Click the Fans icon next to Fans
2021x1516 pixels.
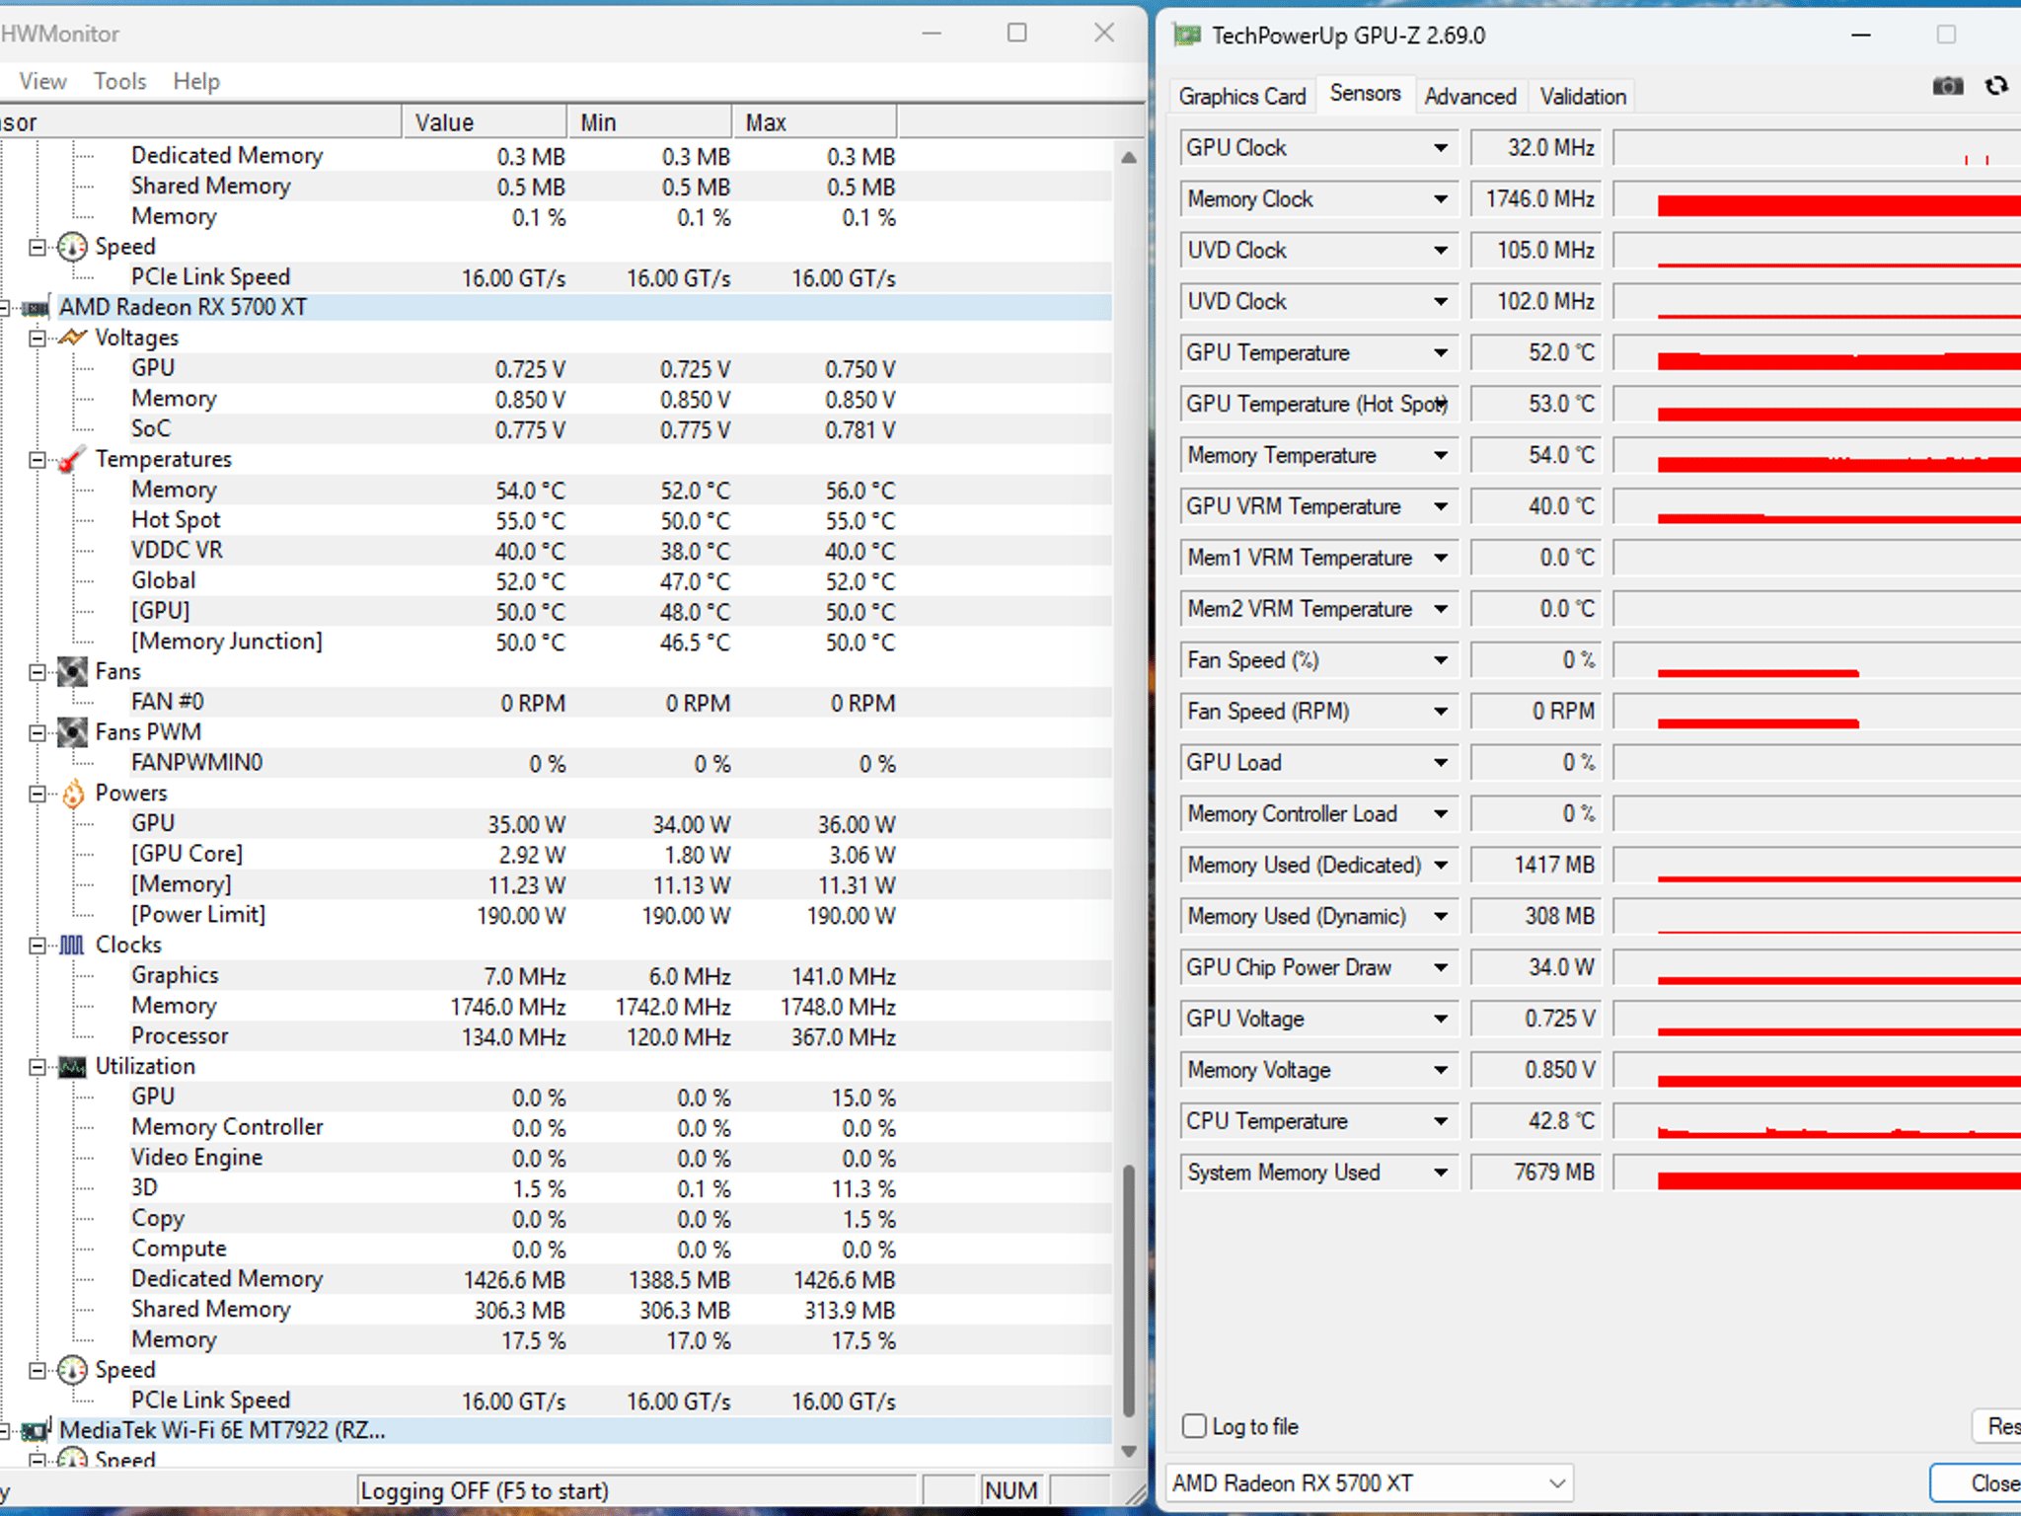point(72,672)
